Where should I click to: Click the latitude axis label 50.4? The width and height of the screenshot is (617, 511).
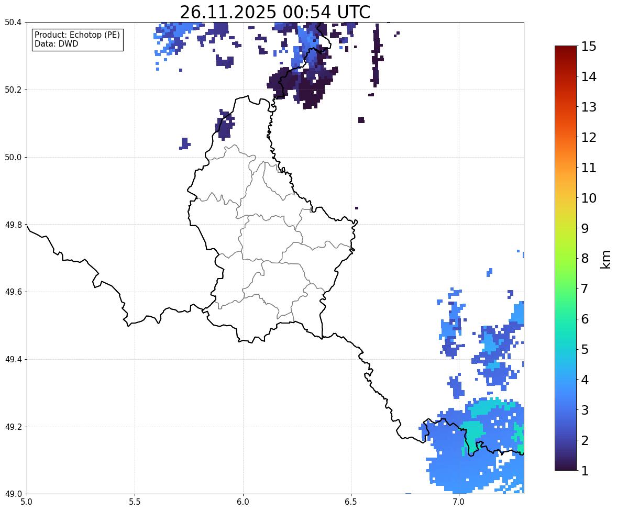click(x=13, y=23)
